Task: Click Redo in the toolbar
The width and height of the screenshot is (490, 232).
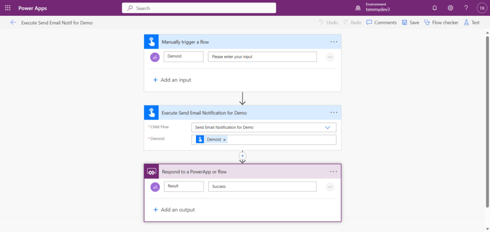Action: [352, 22]
